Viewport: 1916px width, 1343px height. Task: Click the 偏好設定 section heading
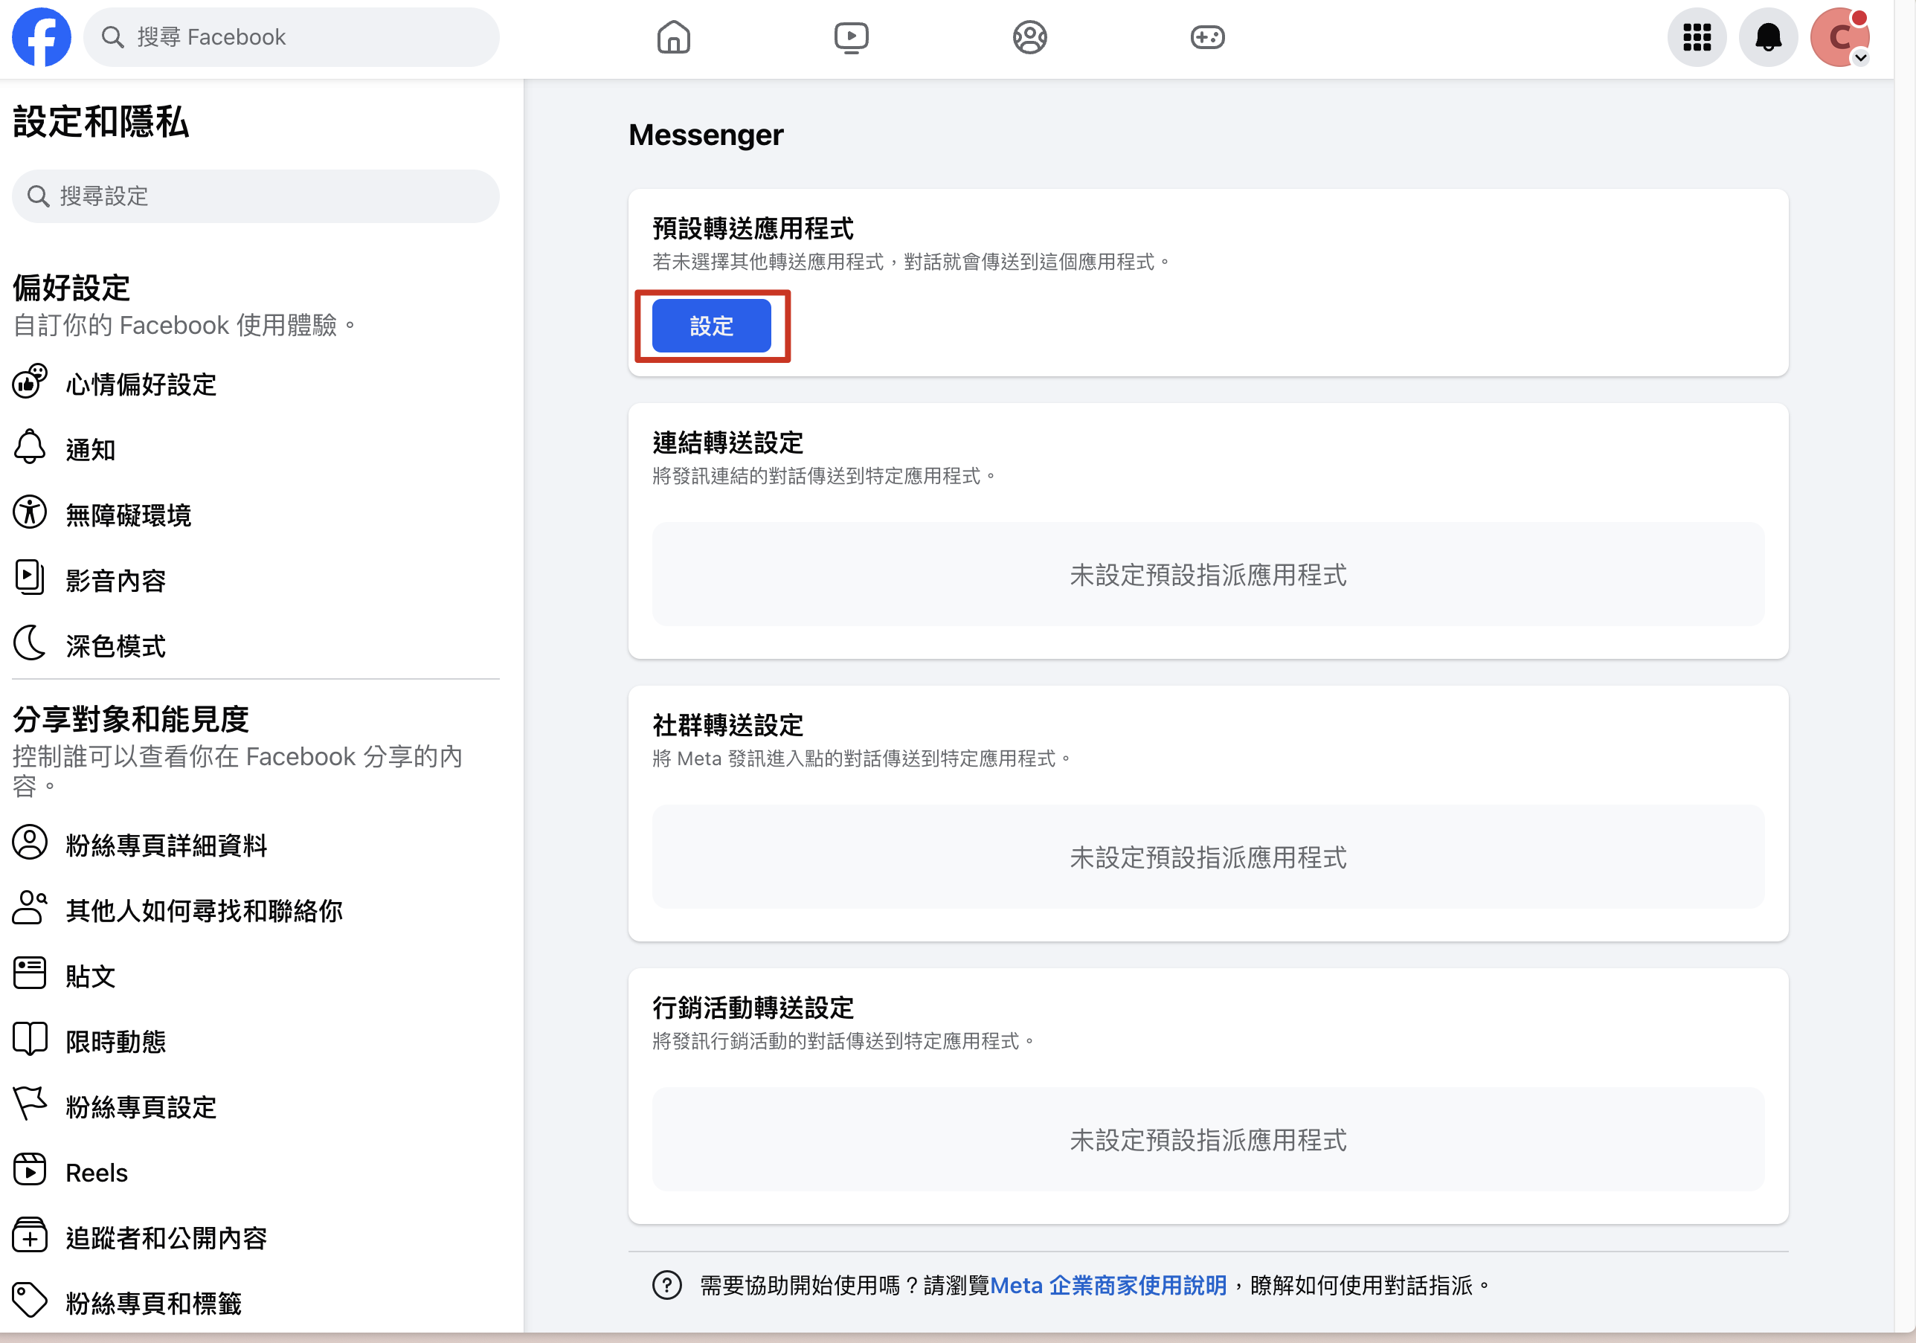pos(71,288)
